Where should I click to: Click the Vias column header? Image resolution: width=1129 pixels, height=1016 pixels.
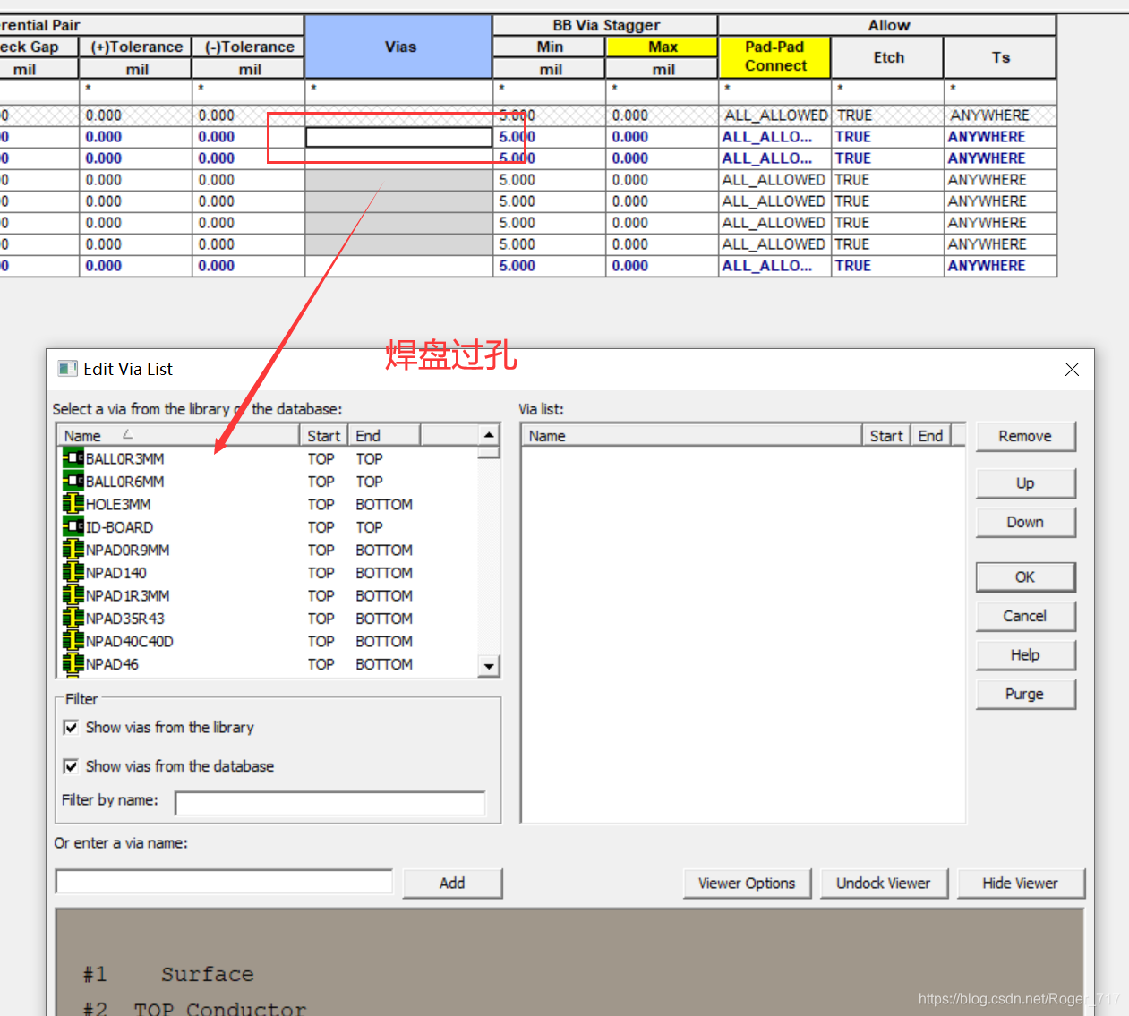pyautogui.click(x=399, y=47)
